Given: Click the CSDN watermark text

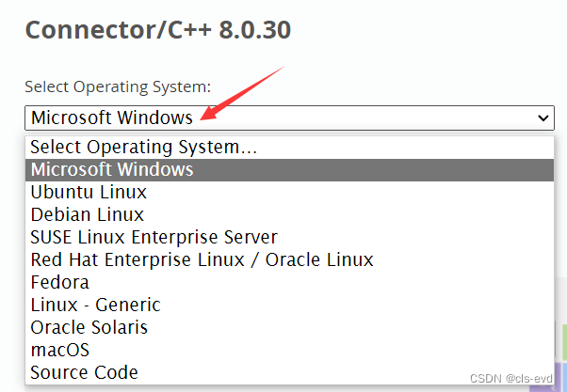Looking at the screenshot, I should click(x=488, y=380).
